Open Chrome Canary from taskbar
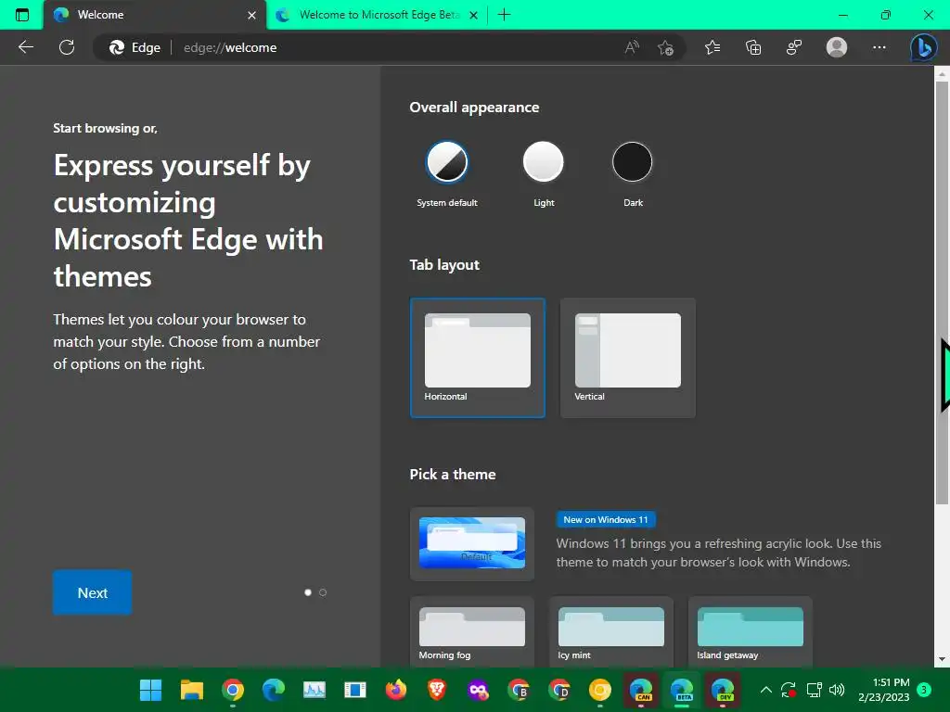 [600, 690]
